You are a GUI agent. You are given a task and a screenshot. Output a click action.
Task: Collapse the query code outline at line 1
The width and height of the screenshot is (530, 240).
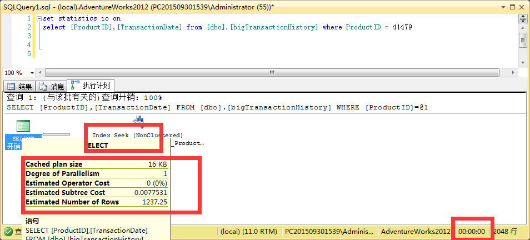[39, 18]
